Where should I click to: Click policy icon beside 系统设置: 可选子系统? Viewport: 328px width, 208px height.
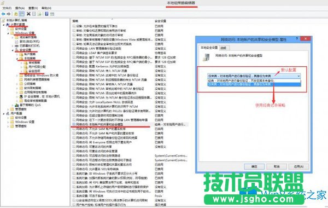[74, 196]
